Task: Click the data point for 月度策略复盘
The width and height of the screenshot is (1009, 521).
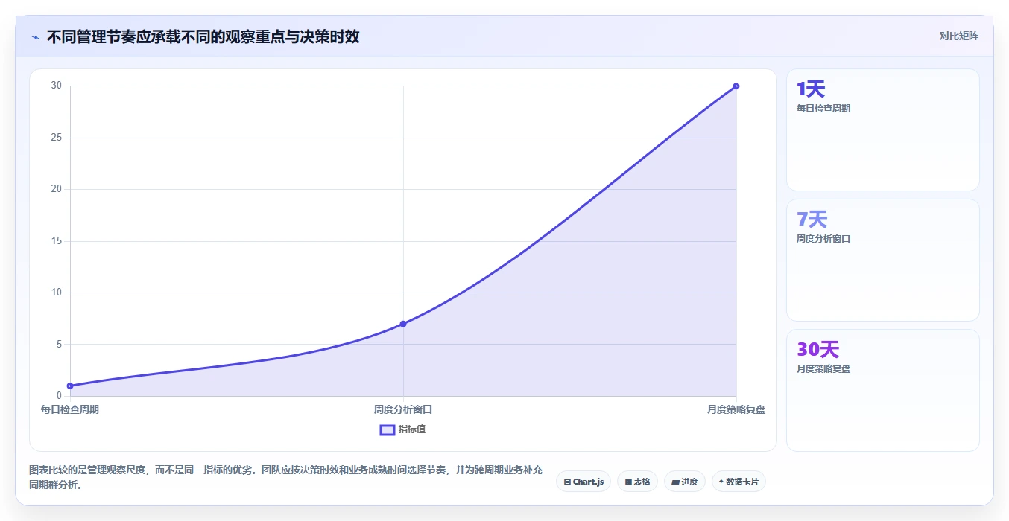Action: [x=736, y=86]
